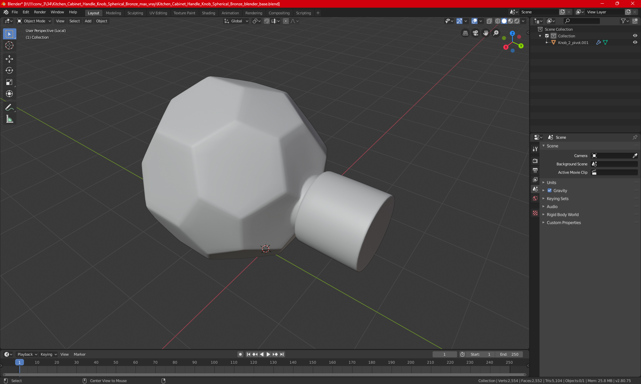Open Render properties tab

pyautogui.click(x=535, y=161)
